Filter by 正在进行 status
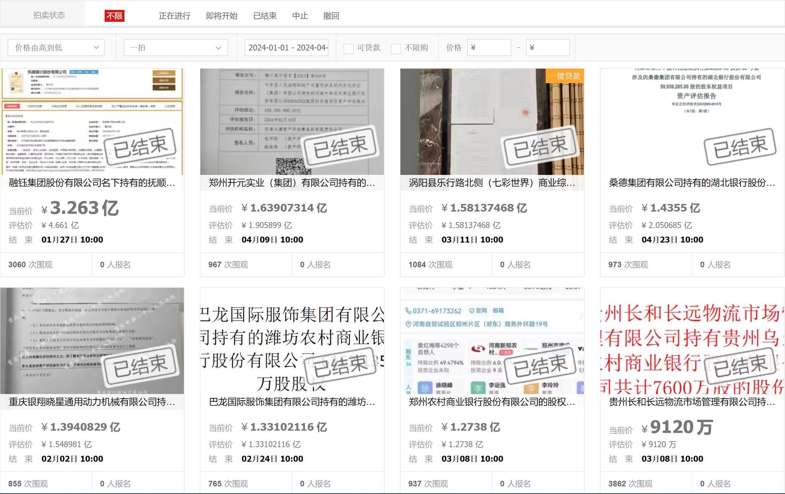Viewport: 785px width, 494px height. tap(174, 16)
